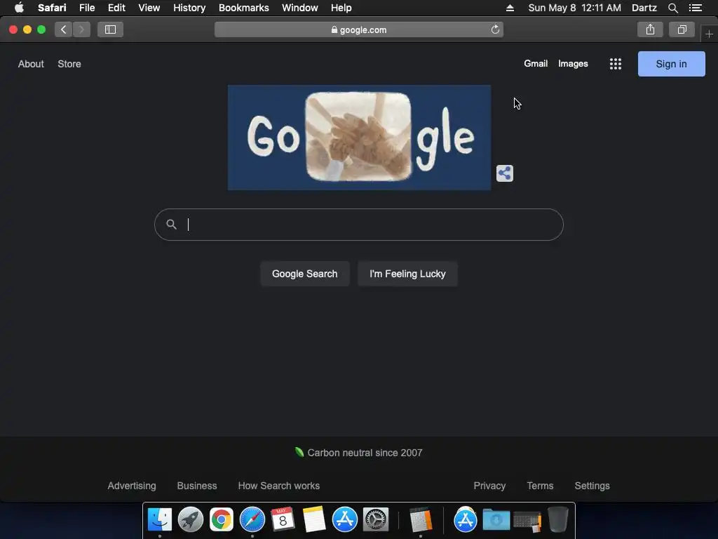Screen dimensions: 718x539
Task: Open the Images link
Action: pos(573,64)
